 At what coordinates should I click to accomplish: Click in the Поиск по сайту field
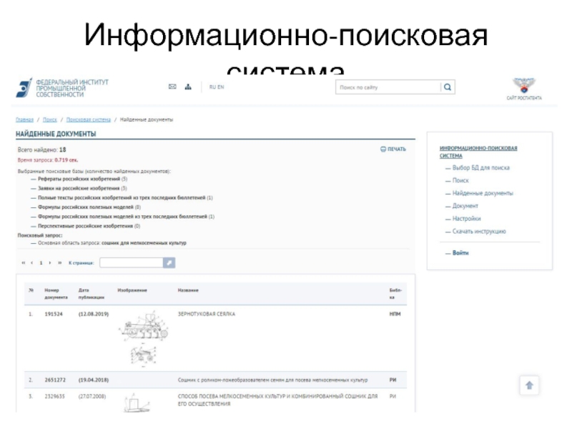[388, 87]
